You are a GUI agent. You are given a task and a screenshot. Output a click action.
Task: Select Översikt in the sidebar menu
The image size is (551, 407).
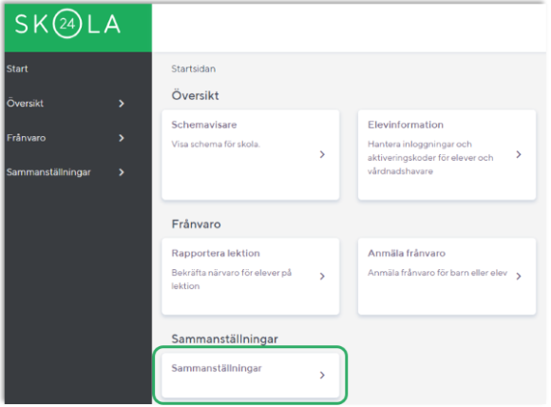25,103
